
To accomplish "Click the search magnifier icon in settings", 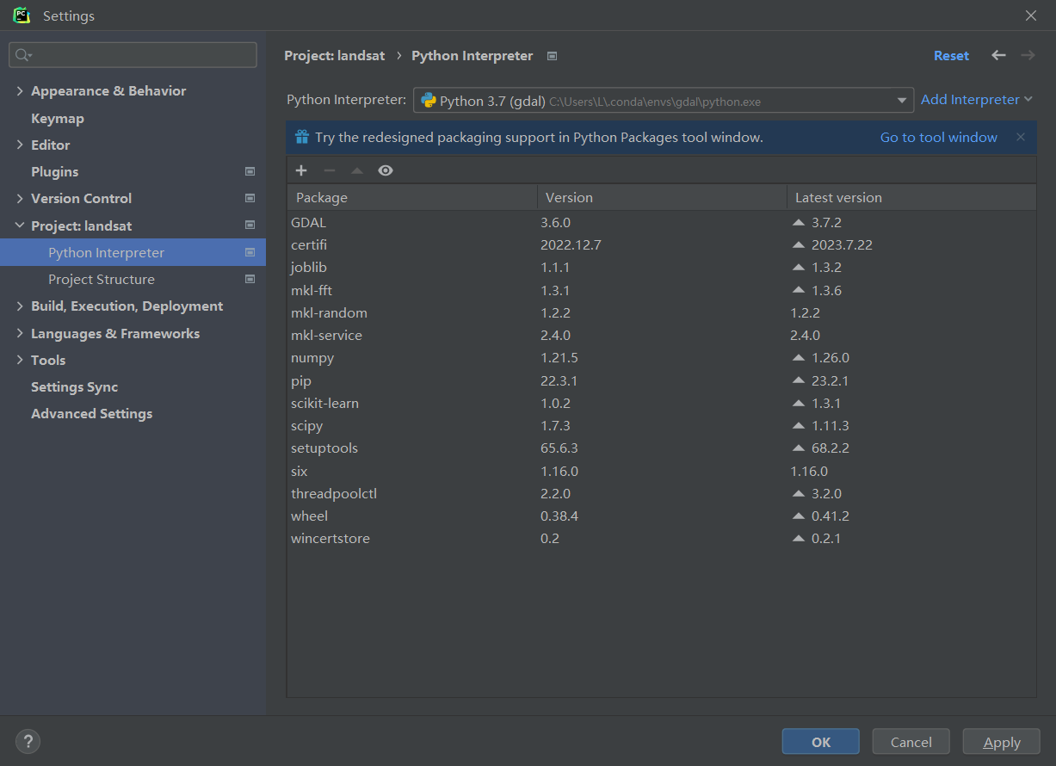I will 23,55.
